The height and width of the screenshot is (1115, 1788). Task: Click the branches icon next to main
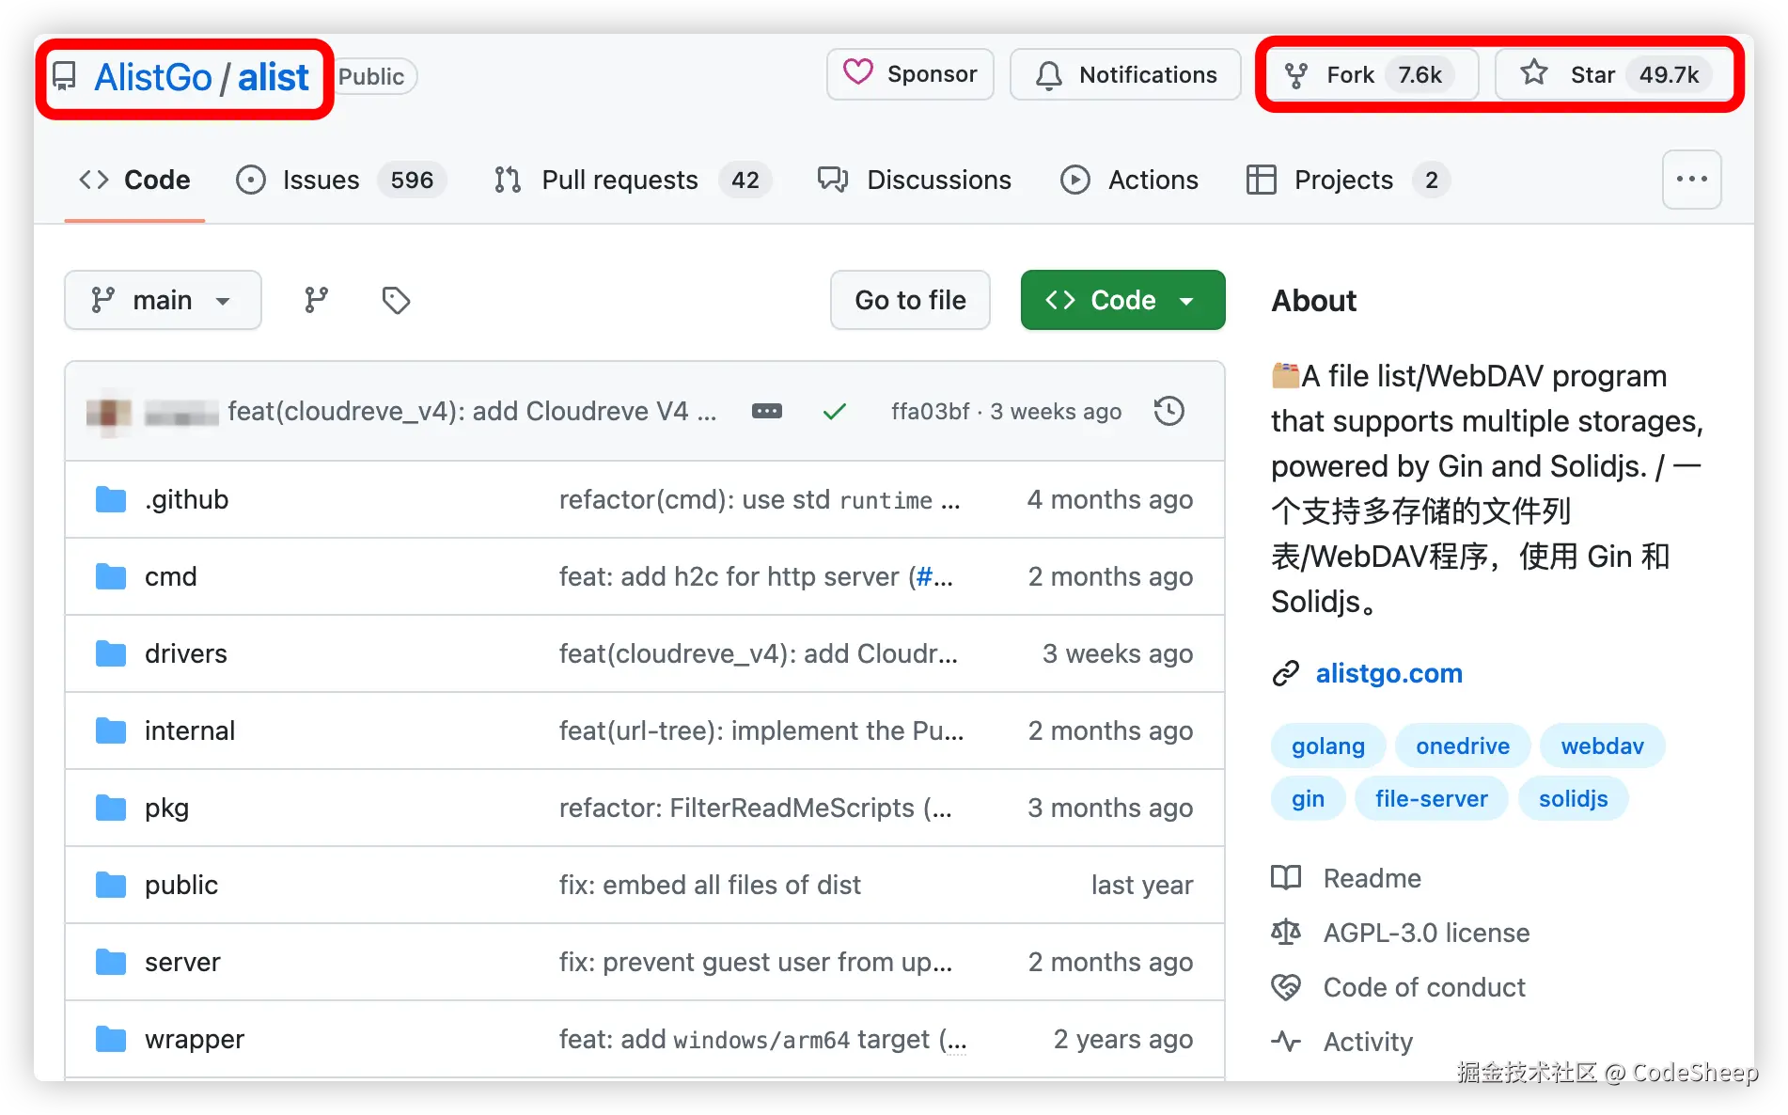coord(317,300)
